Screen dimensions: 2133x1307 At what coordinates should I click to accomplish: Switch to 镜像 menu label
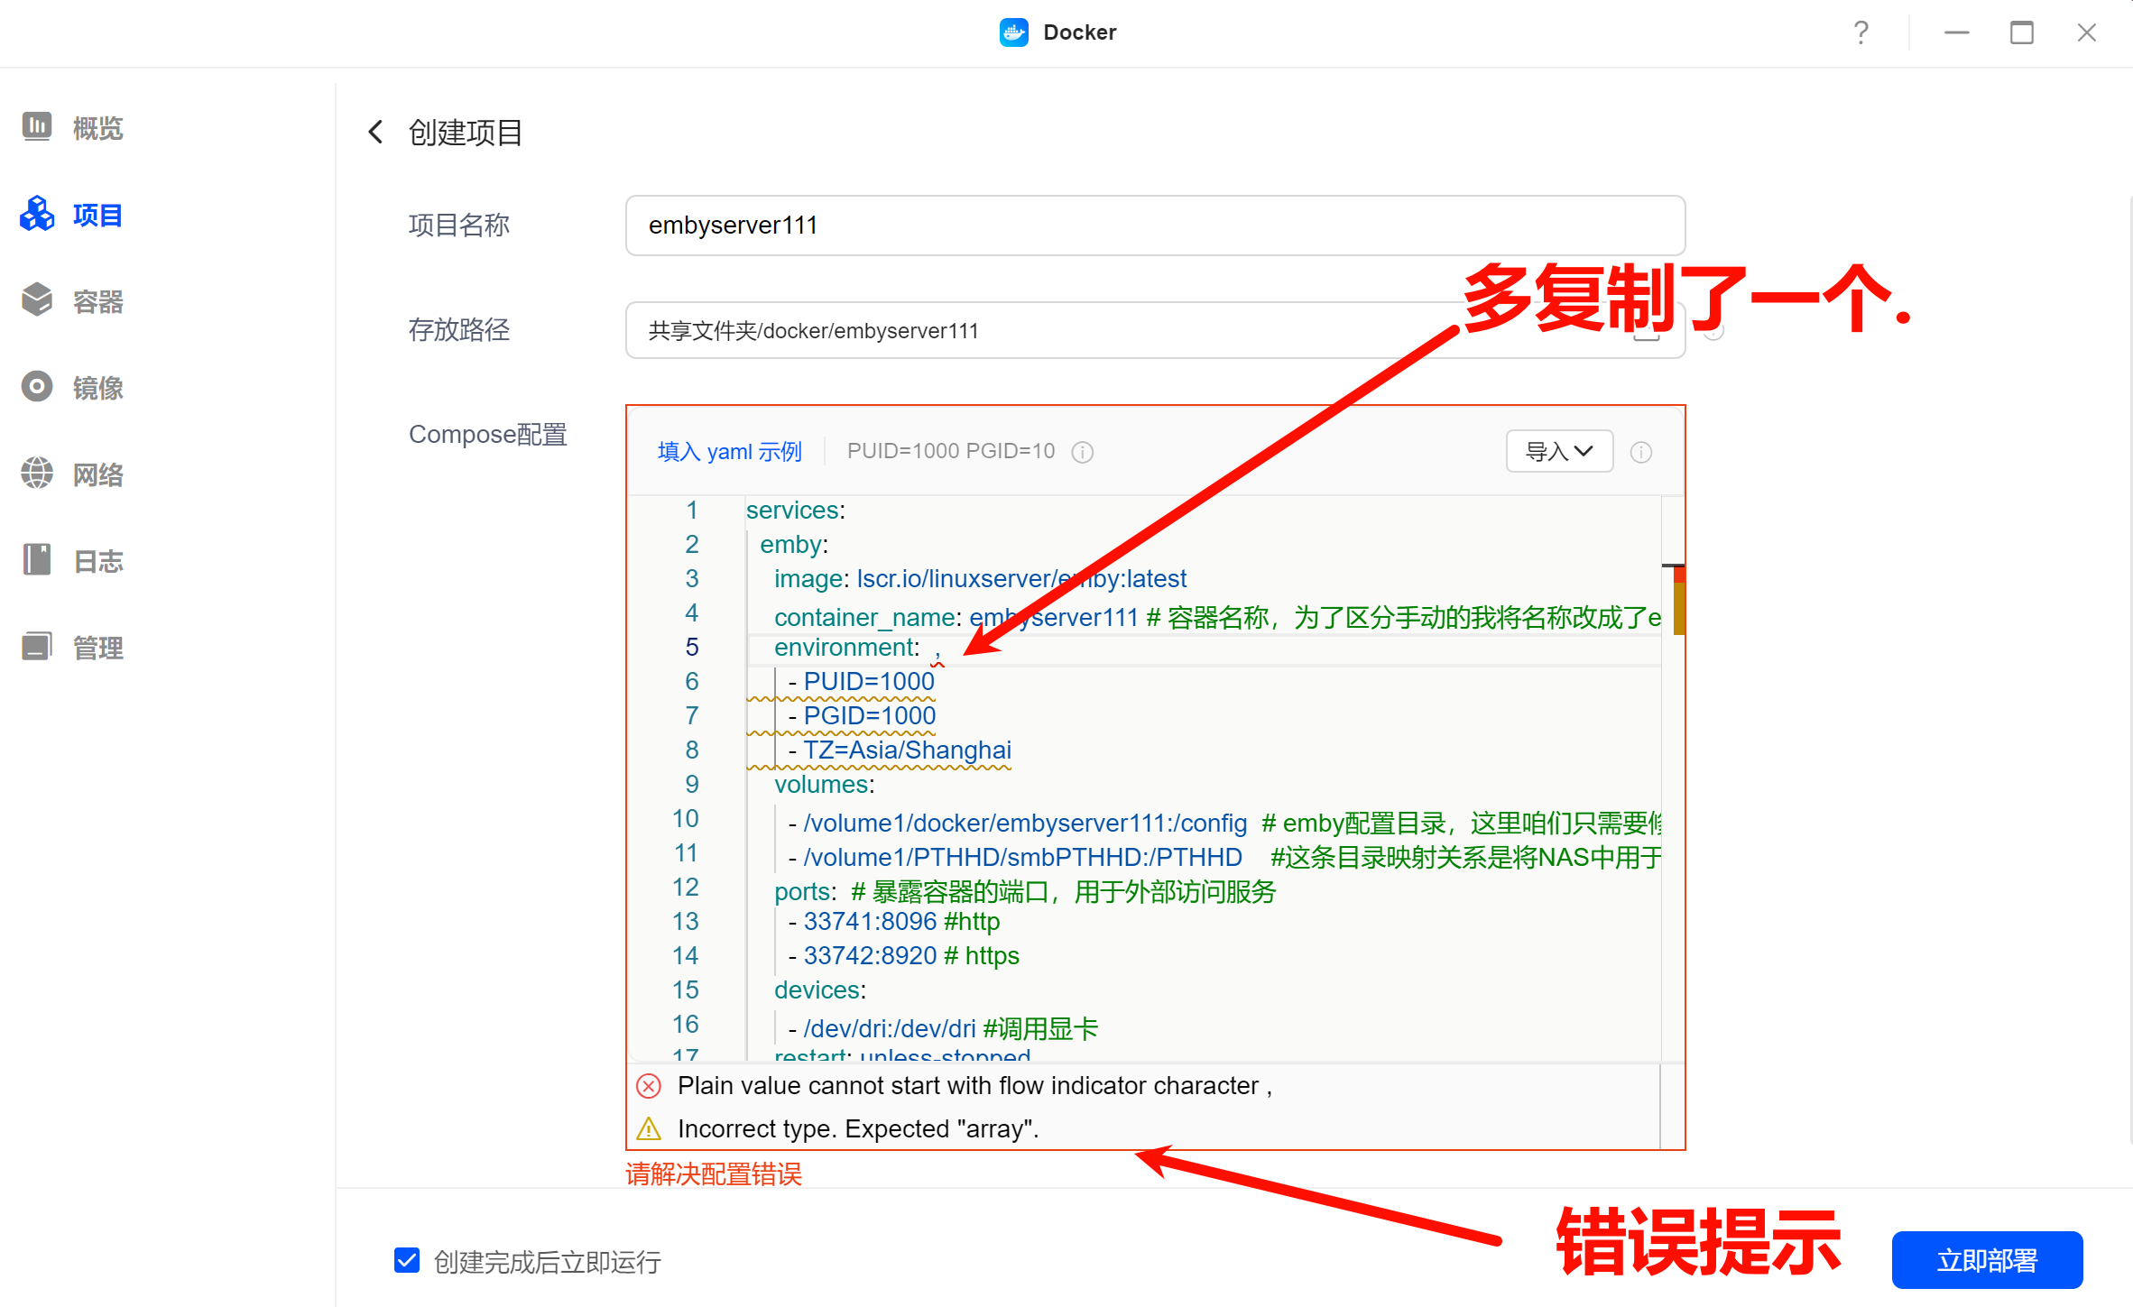click(97, 388)
